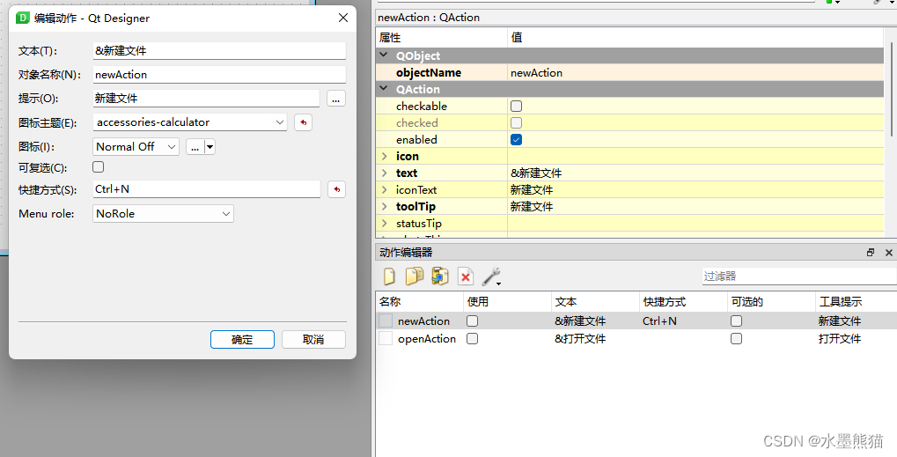This screenshot has width=897, height=457.
Task: Click the New action icon in Action Editor
Action: point(390,276)
